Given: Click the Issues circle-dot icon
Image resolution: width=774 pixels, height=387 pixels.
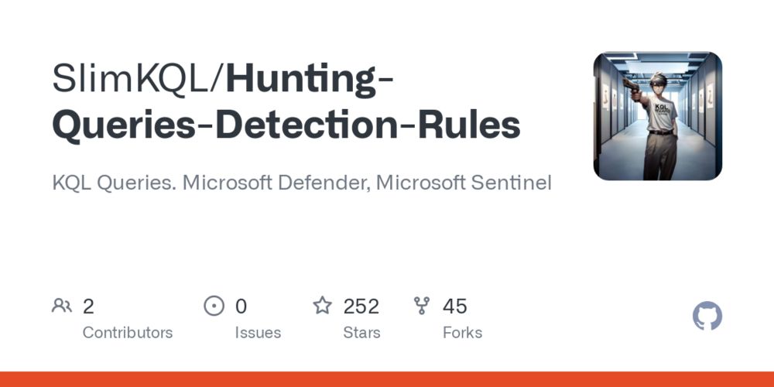Looking at the screenshot, I should pos(214,306).
